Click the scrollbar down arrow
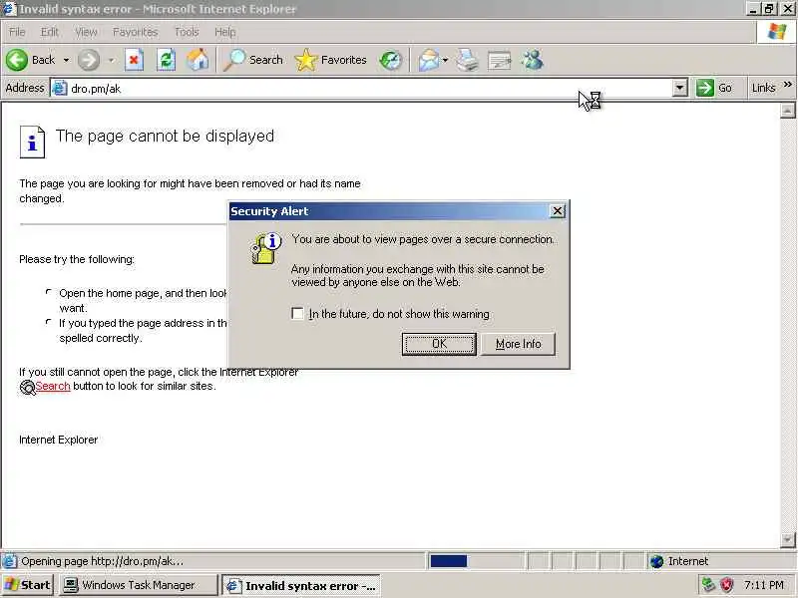798x598 pixels. [787, 539]
